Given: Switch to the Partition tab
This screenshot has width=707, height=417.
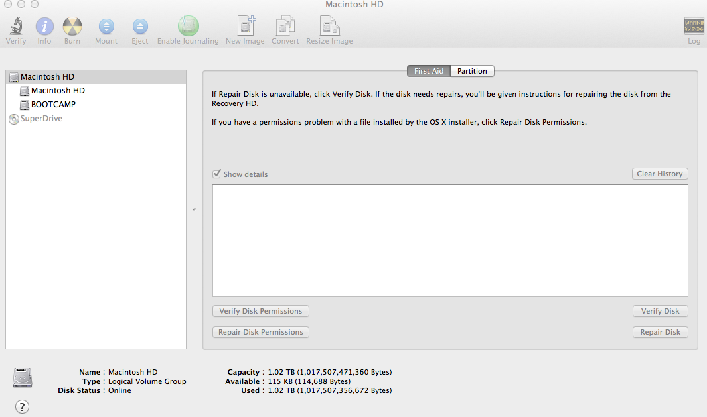Looking at the screenshot, I should pos(472,71).
